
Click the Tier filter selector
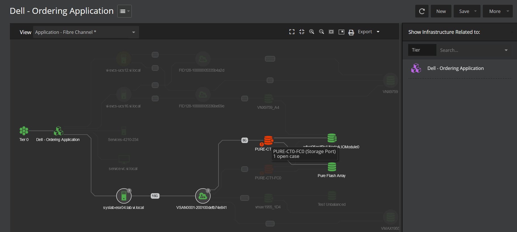pyautogui.click(x=422, y=50)
